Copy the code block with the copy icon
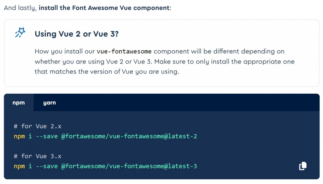 click(x=302, y=166)
